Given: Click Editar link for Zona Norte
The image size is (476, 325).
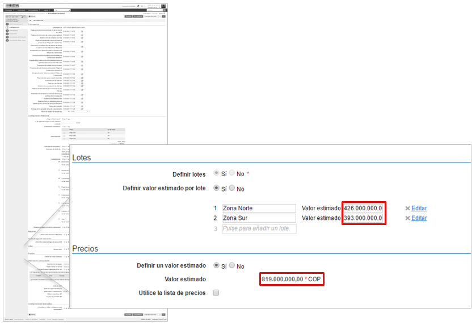Looking at the screenshot, I should pyautogui.click(x=419, y=209).
